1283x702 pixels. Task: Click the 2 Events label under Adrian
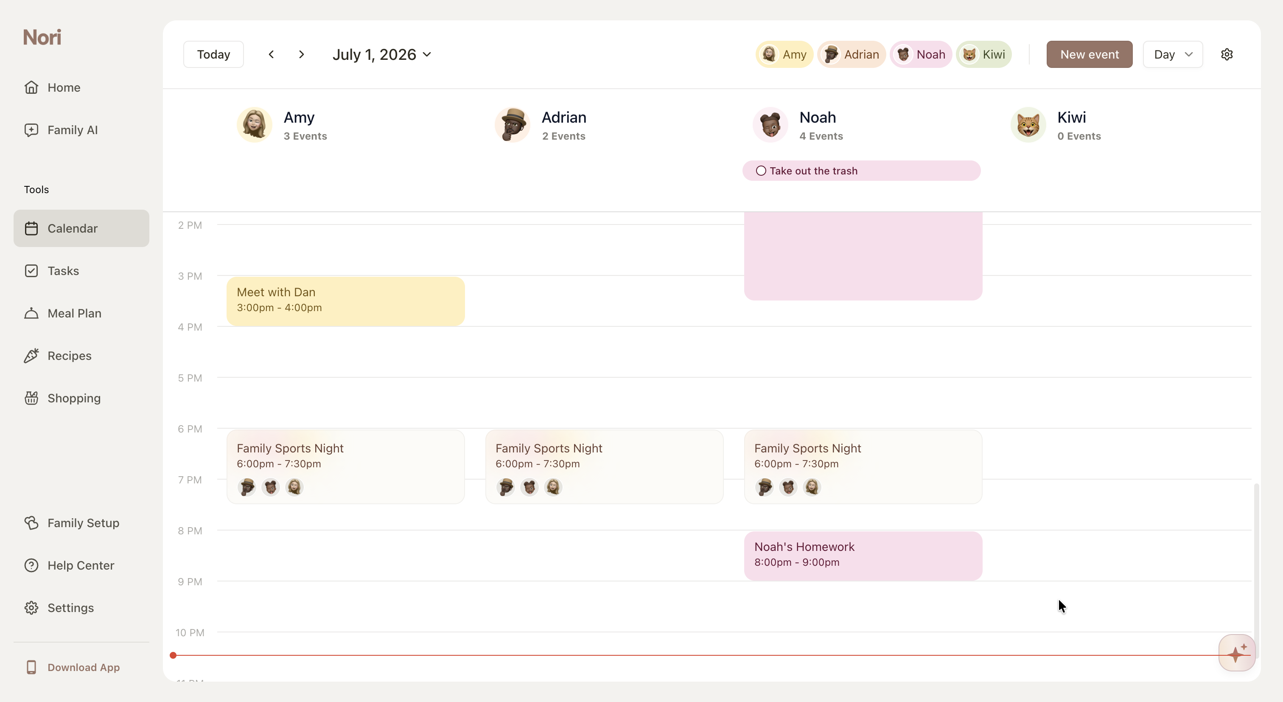tap(564, 137)
